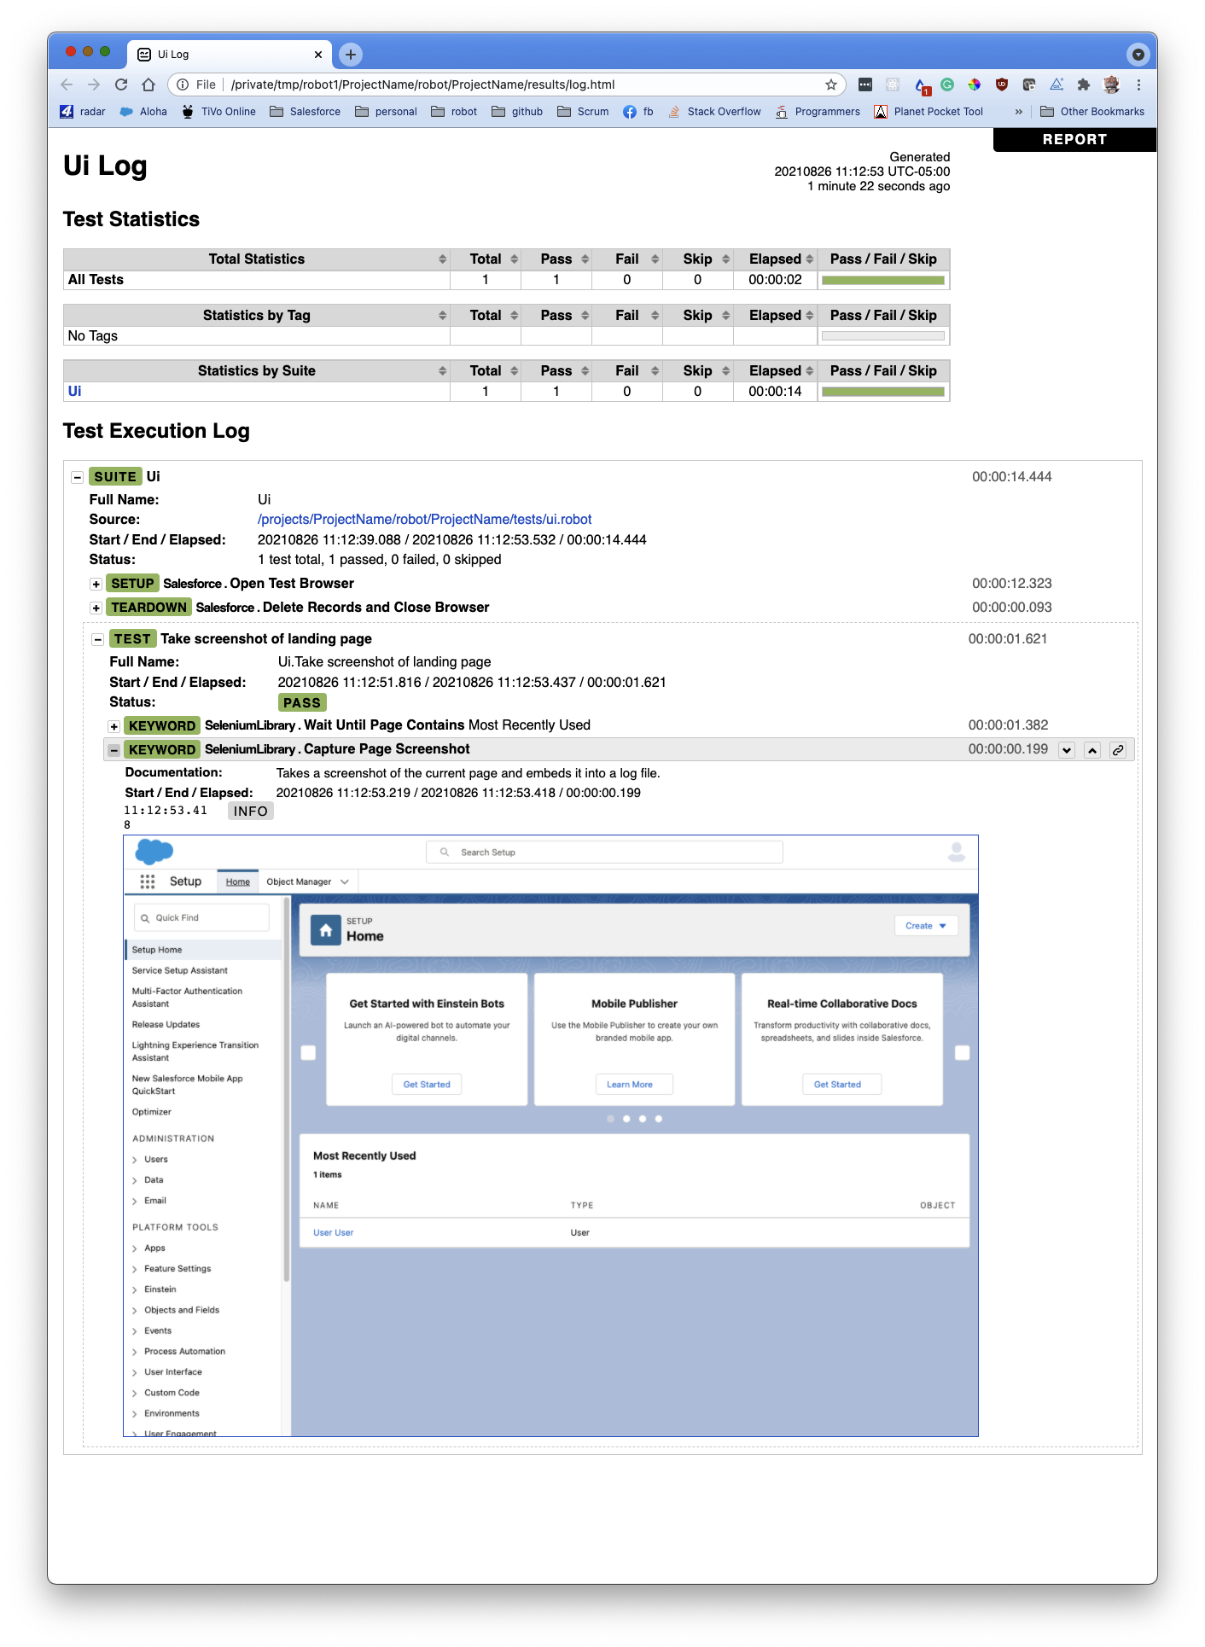Collapse the Ui suite section
The image size is (1205, 1647).
pos(77,478)
